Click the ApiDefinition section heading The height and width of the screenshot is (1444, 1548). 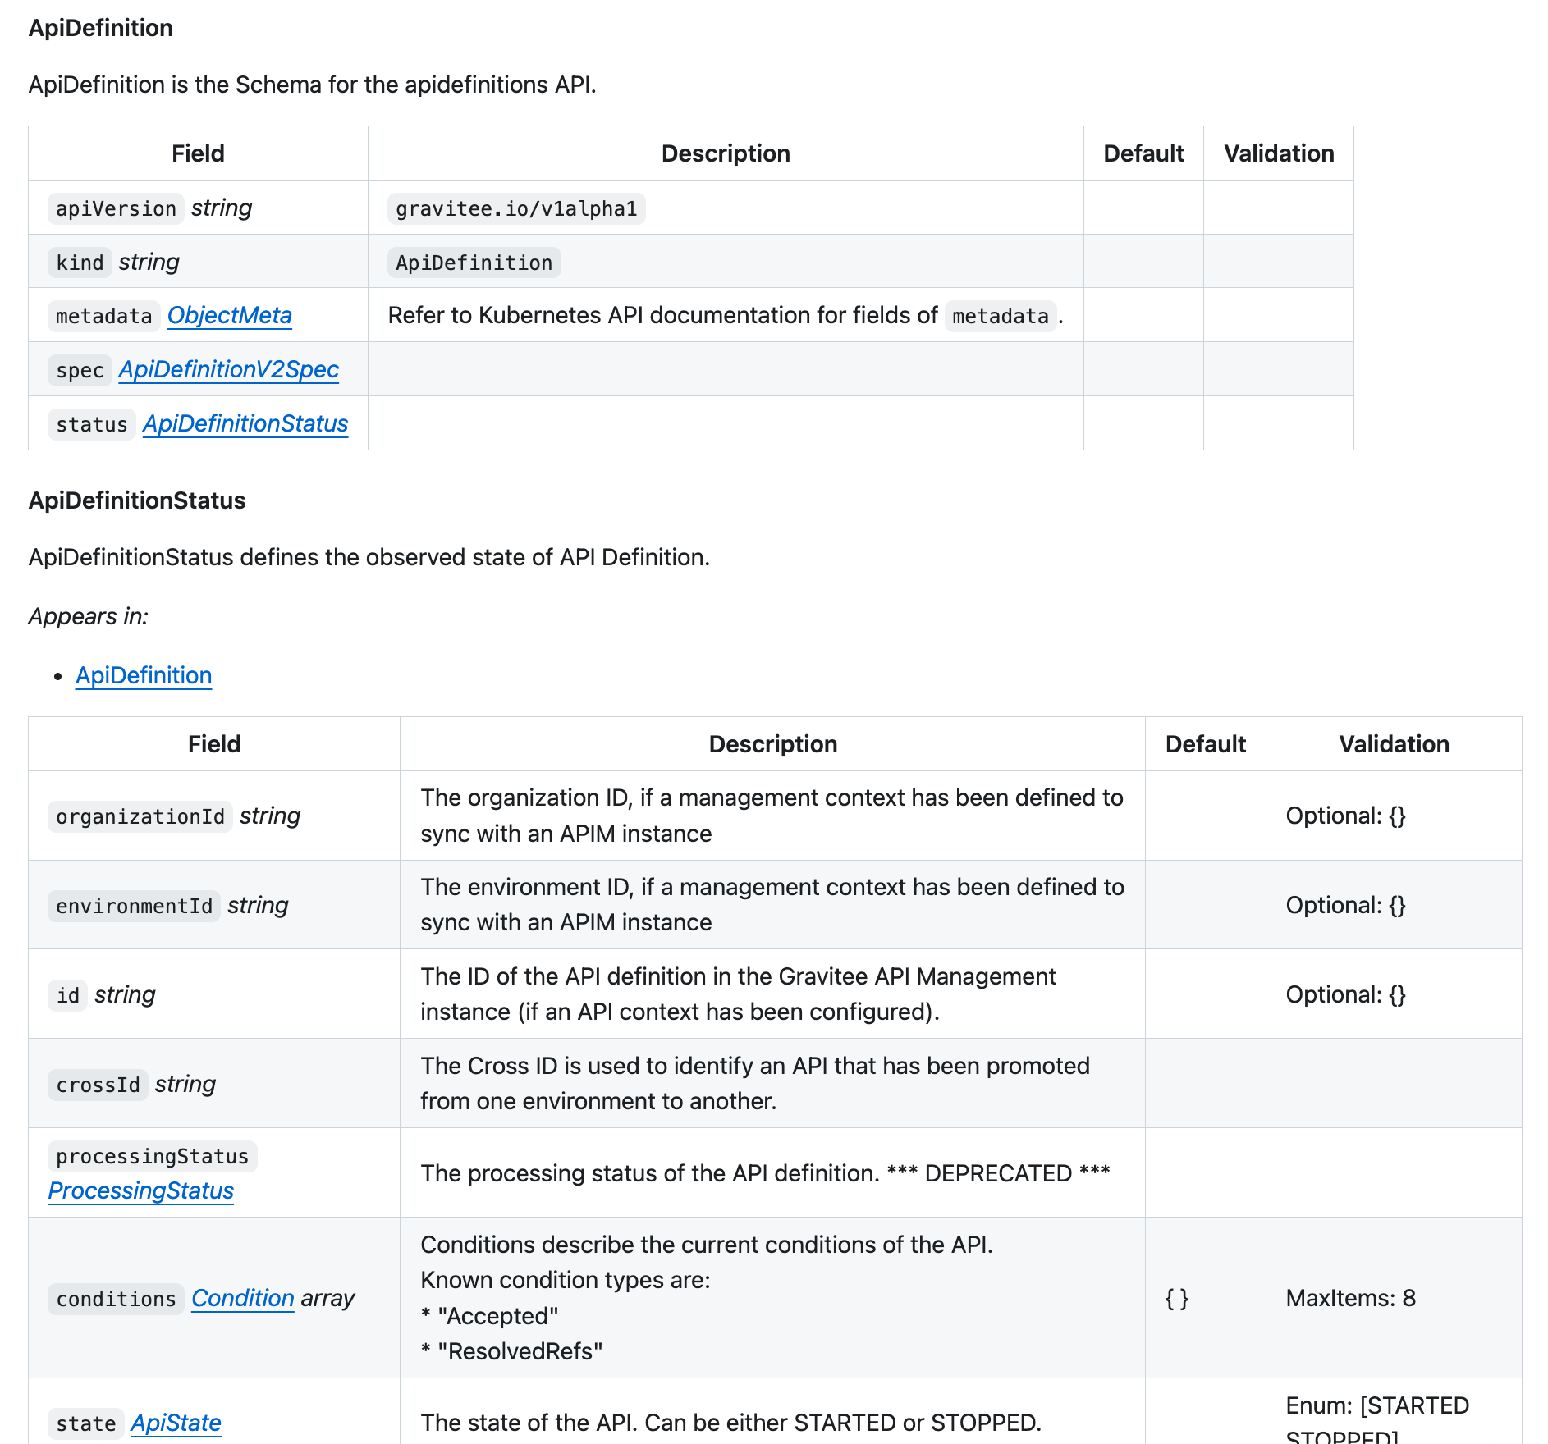[x=100, y=28]
